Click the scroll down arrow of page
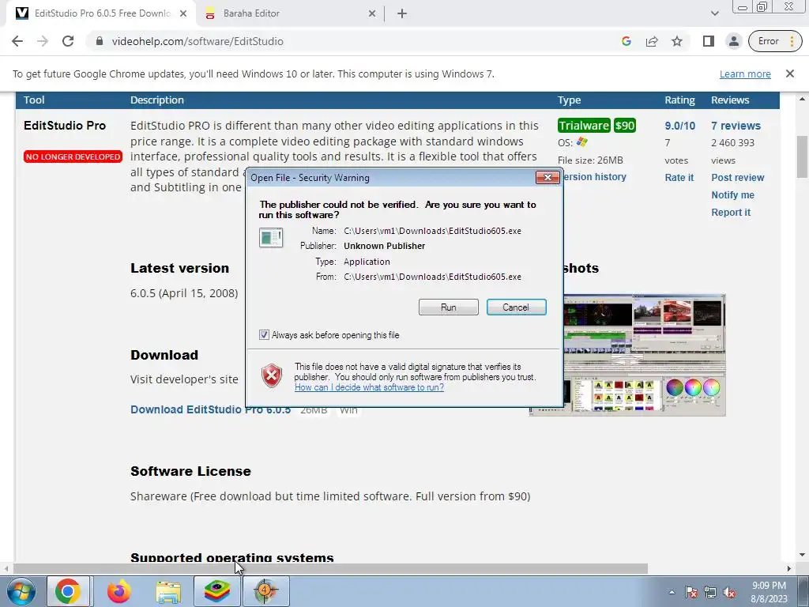Screen dimensions: 809x607 [x=803, y=555]
